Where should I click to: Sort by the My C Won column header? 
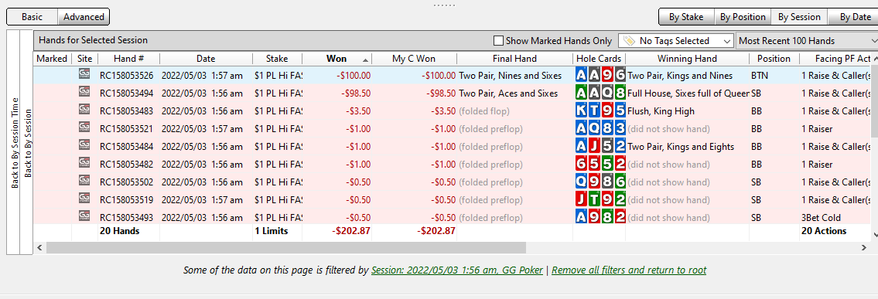[x=414, y=59]
